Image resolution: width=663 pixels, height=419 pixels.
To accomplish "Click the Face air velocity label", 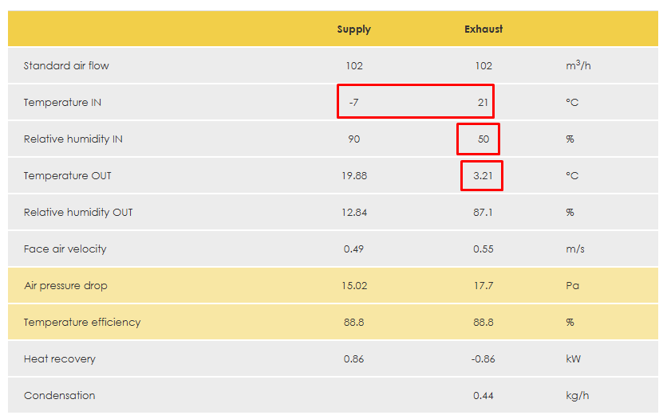I will click(x=65, y=249).
